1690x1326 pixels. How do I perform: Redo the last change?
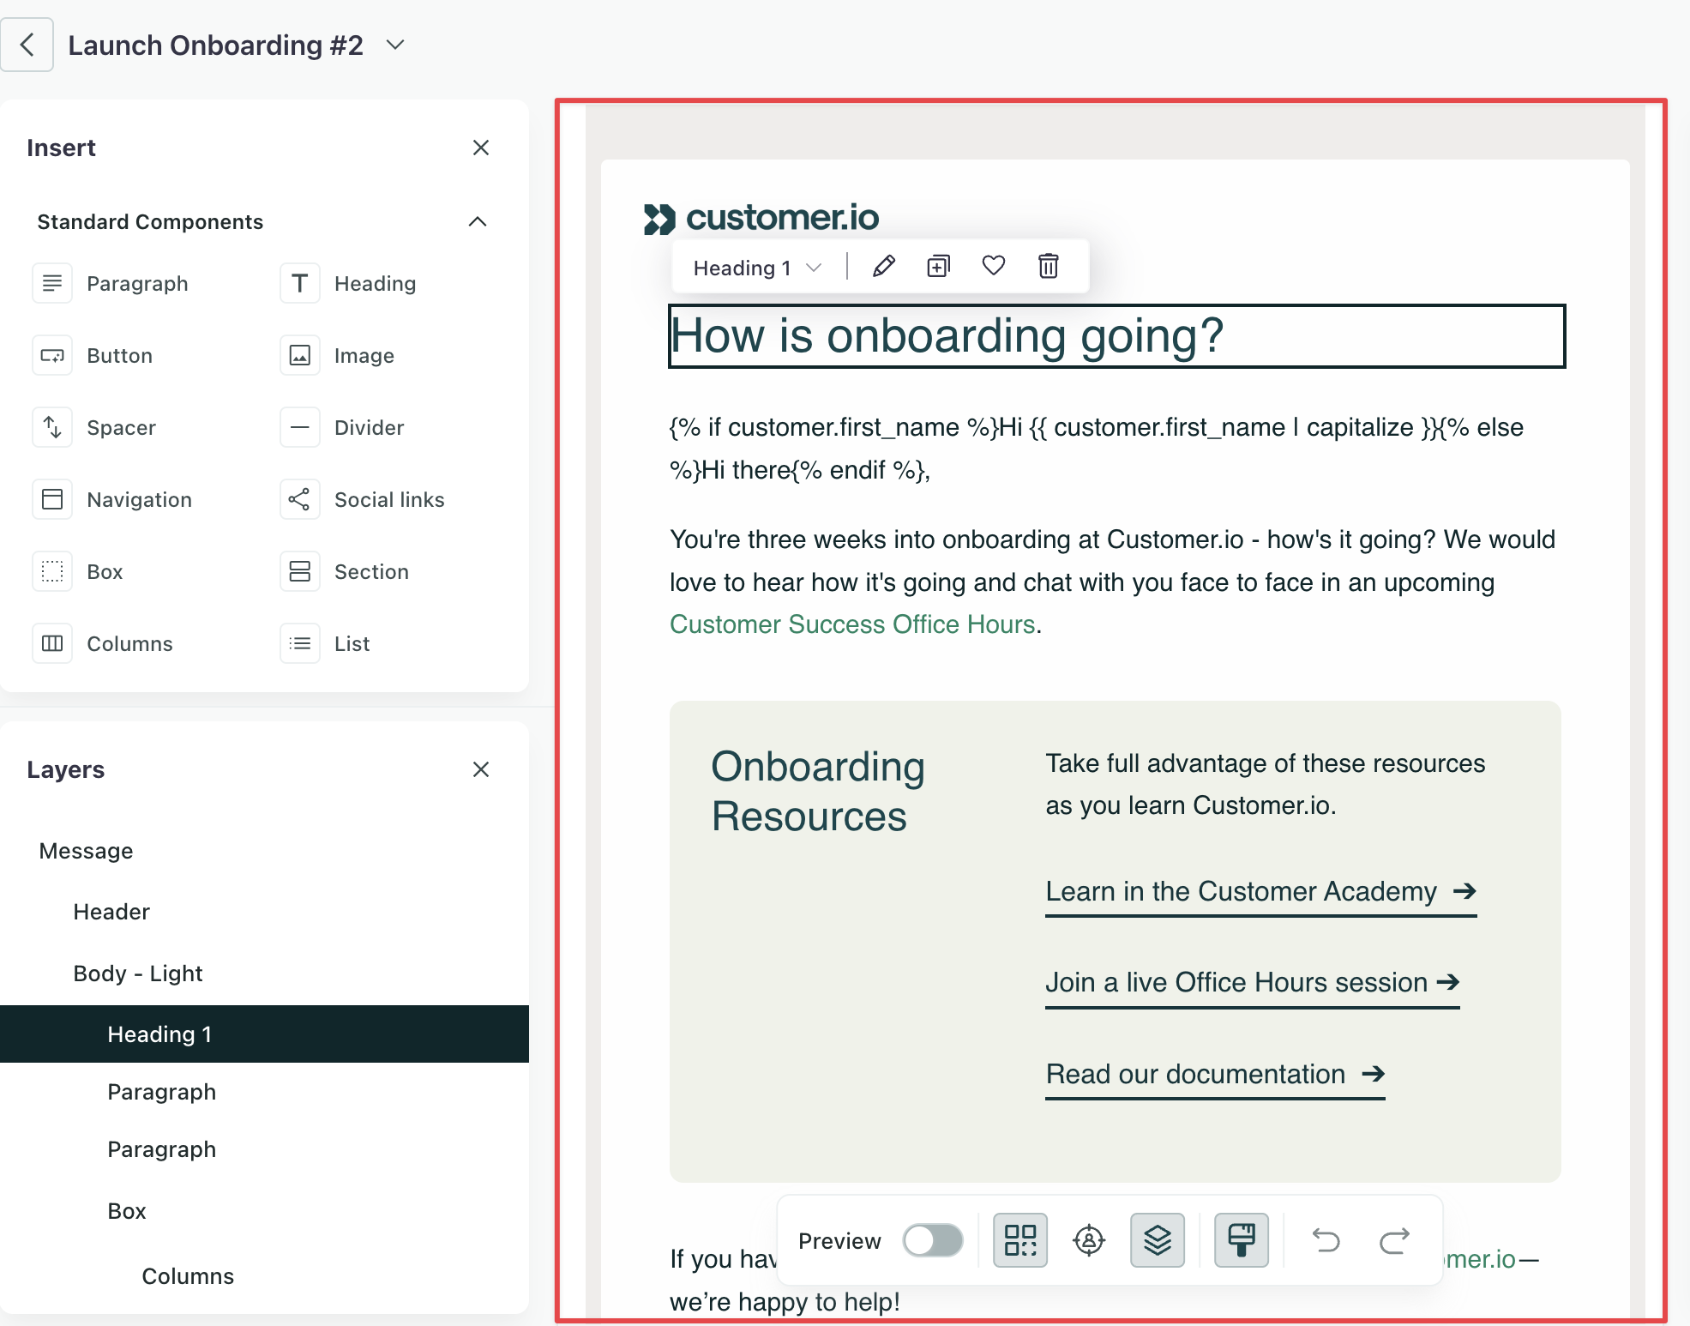[x=1394, y=1240]
